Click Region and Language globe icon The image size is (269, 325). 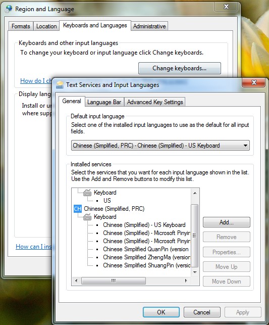point(9,9)
